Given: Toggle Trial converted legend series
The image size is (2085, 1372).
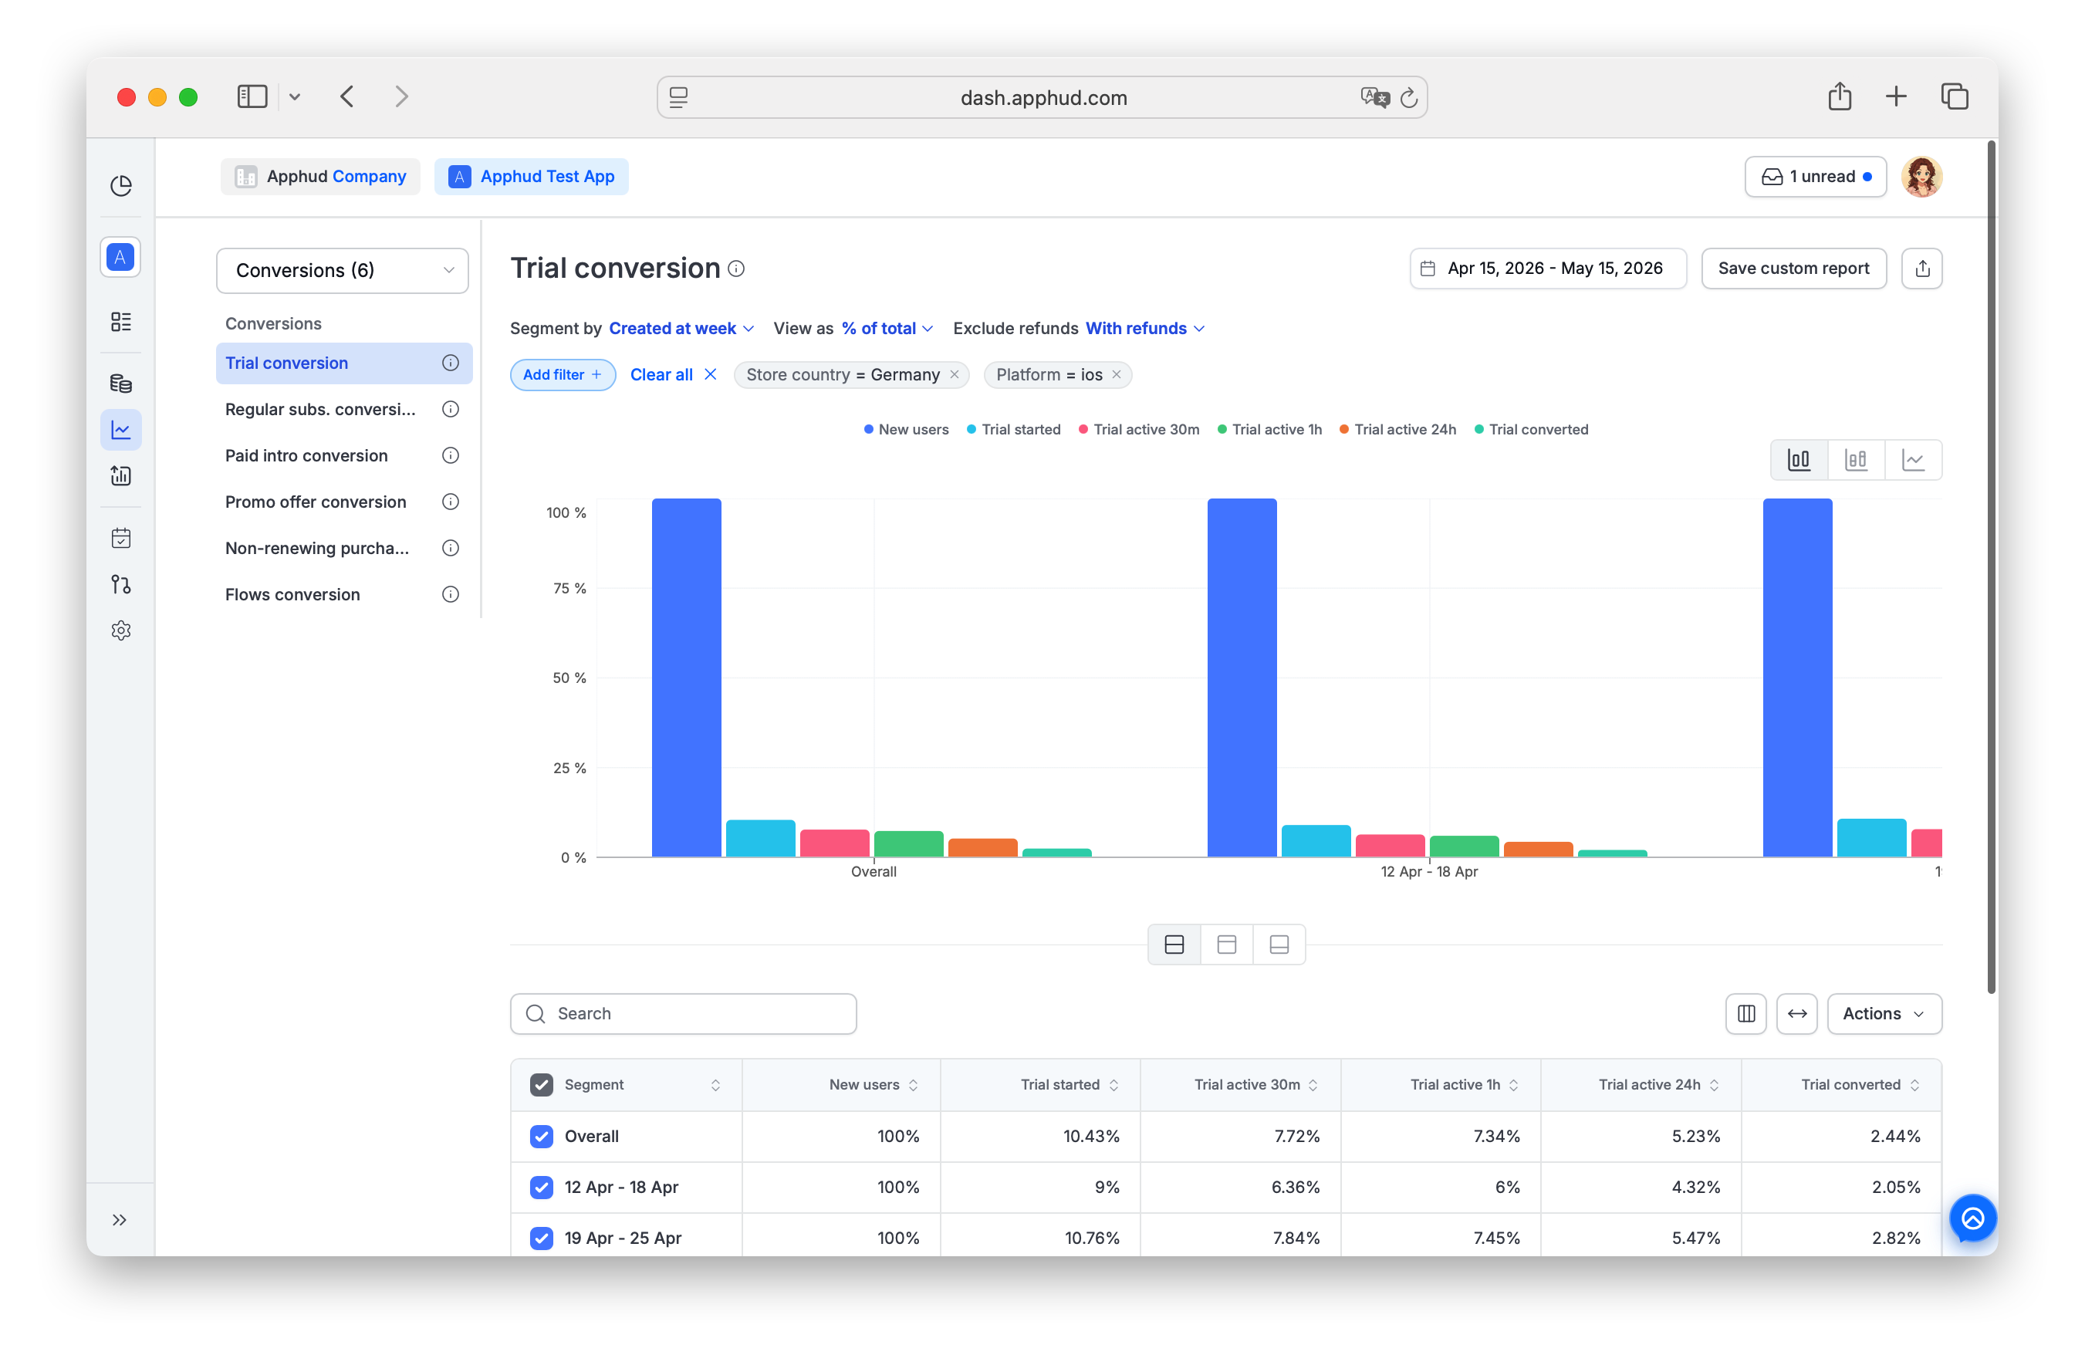Looking at the screenshot, I should [1531, 429].
